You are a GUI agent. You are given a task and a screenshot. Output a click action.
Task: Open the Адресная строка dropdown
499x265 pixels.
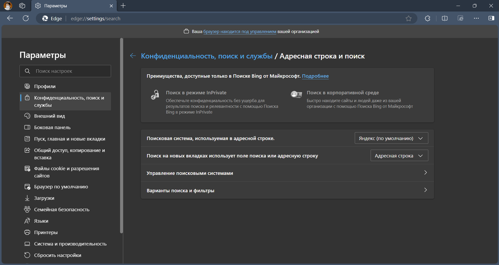(x=399, y=155)
